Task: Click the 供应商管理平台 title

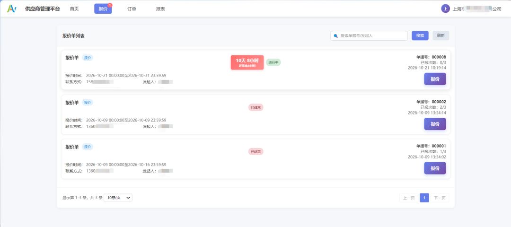Action: pyautogui.click(x=43, y=9)
